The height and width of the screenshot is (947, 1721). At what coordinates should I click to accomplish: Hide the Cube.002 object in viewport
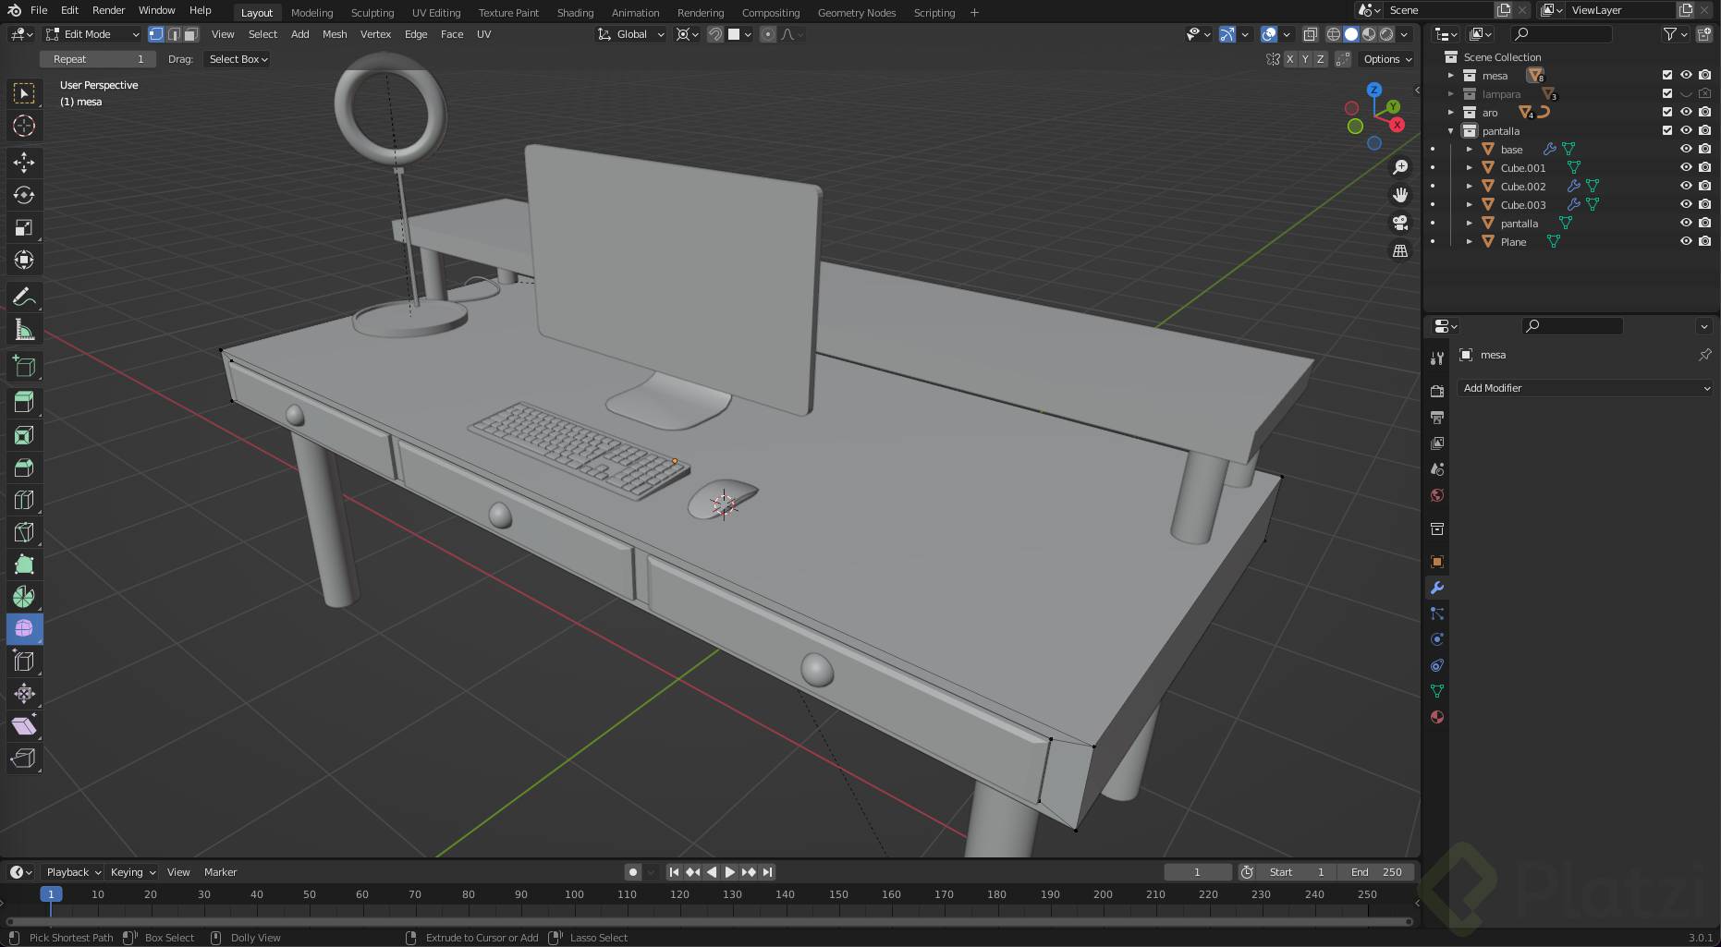tap(1686, 186)
